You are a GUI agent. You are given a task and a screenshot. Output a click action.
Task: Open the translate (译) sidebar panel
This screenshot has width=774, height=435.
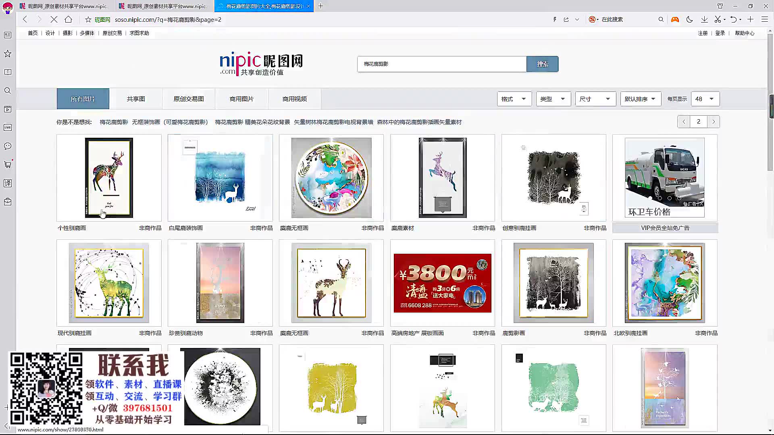click(x=7, y=183)
